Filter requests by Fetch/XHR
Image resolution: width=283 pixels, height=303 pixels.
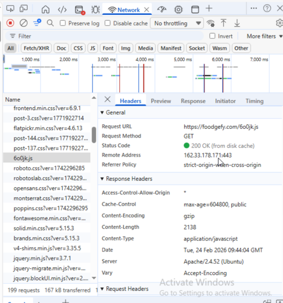click(36, 48)
